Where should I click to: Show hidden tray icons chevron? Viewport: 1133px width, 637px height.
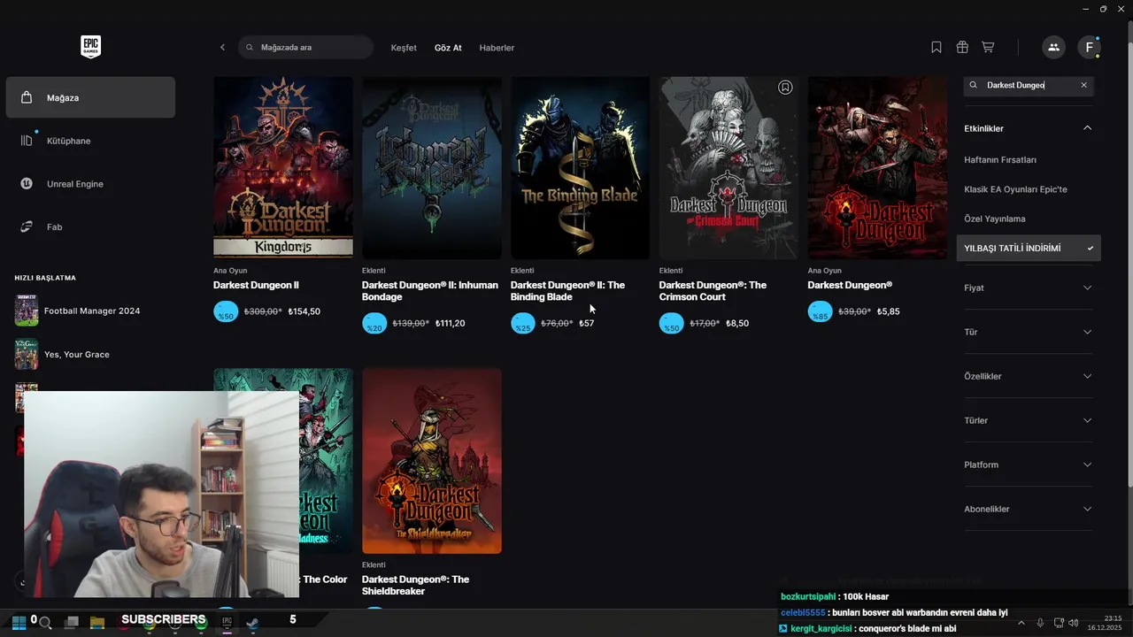coord(1021,623)
